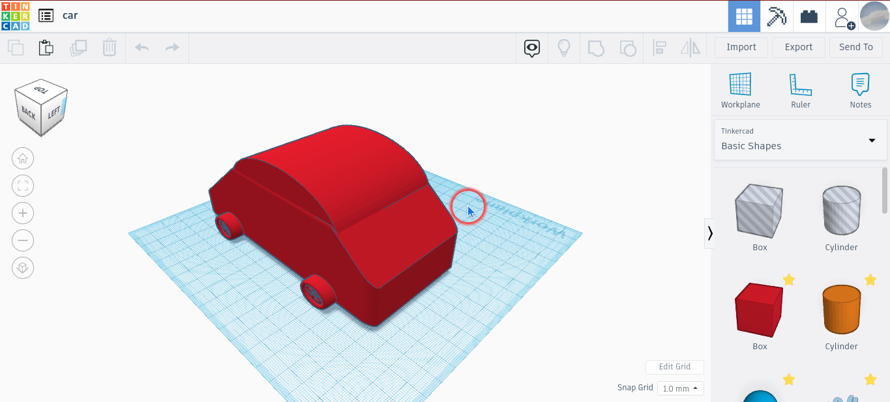Viewport: 890px width, 402px height.
Task: Activate the Mirror tool
Action: click(x=690, y=47)
